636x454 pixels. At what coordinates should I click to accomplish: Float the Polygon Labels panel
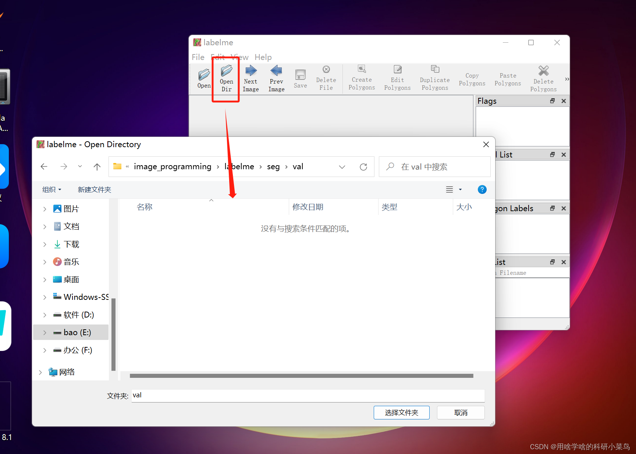coord(552,208)
